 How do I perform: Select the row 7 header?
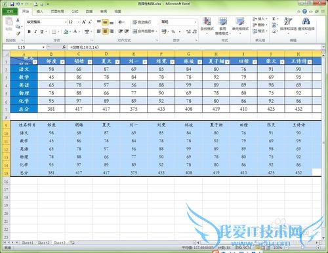pos(7,109)
